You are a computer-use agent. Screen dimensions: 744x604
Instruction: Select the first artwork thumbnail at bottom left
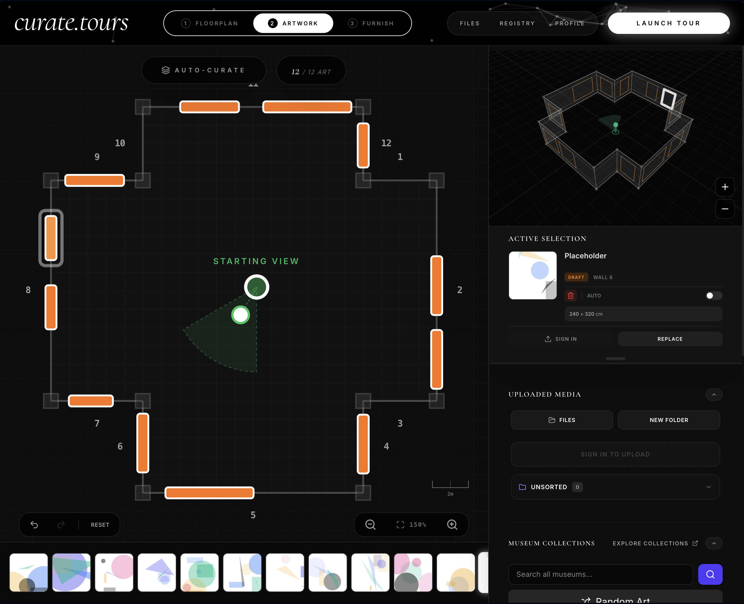click(x=28, y=572)
